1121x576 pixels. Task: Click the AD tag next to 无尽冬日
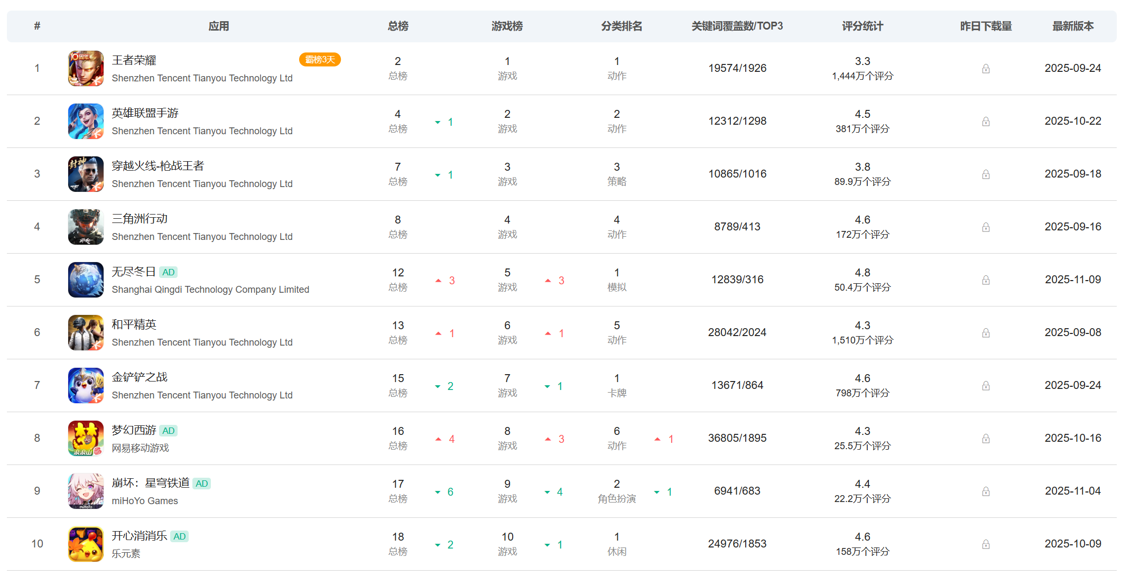(x=168, y=272)
